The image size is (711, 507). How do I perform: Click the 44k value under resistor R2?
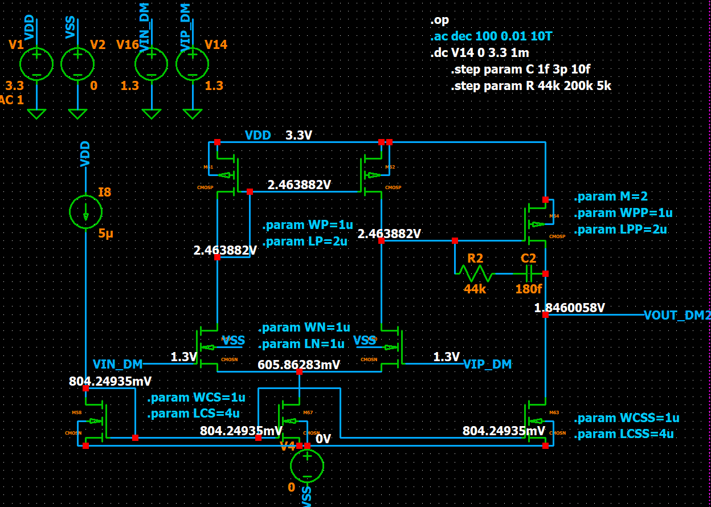475,289
